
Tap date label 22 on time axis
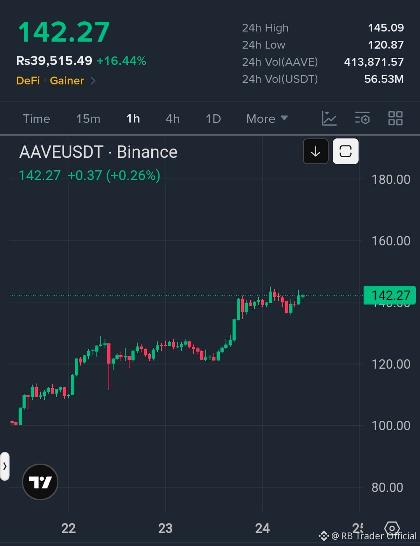pos(68,528)
